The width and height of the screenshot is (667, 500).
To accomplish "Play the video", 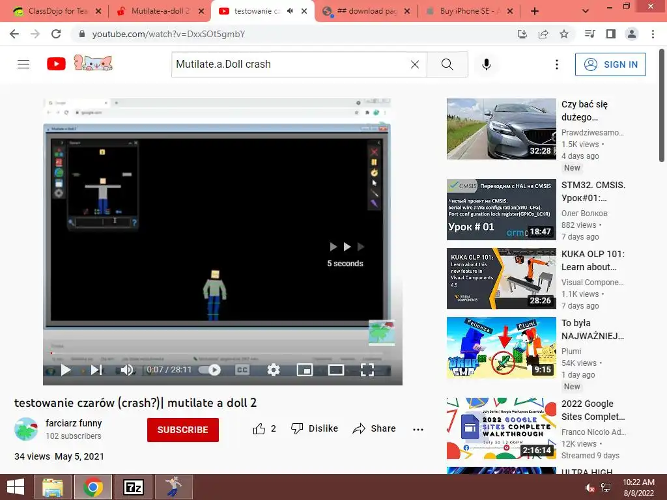I will (66, 370).
